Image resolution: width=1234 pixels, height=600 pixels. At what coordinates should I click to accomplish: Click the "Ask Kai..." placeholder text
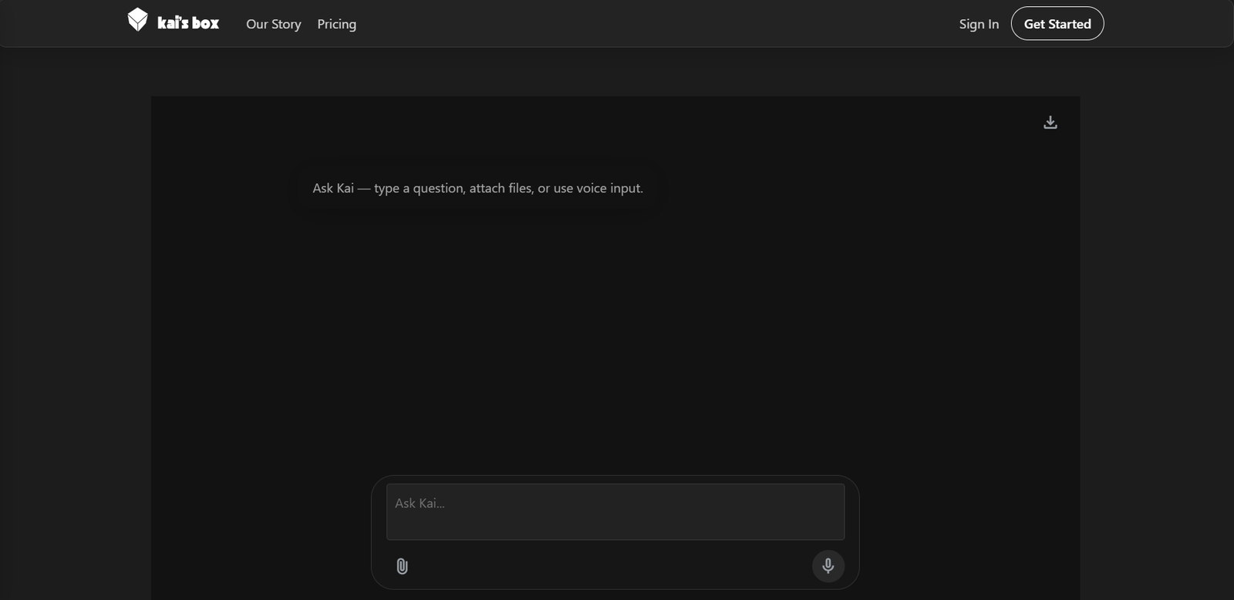pos(420,503)
